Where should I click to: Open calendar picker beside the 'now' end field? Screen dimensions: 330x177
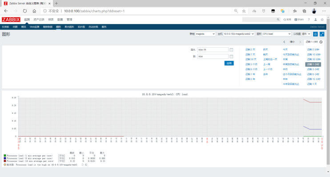(231, 56)
